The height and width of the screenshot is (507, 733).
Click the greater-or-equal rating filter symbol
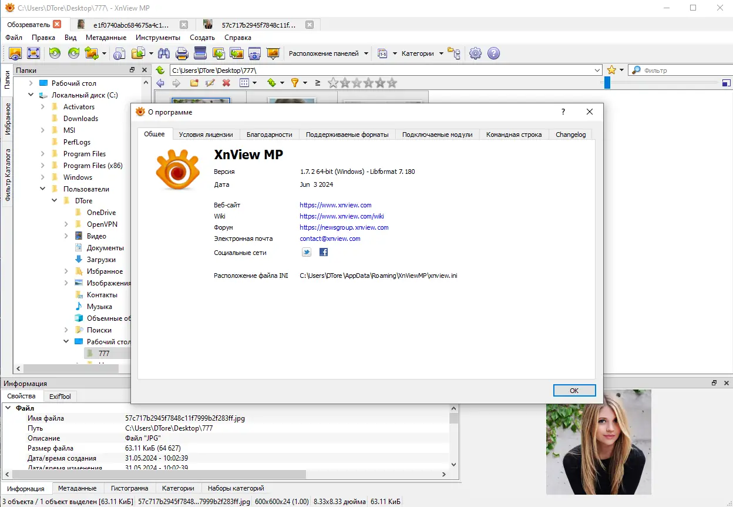[x=318, y=83]
